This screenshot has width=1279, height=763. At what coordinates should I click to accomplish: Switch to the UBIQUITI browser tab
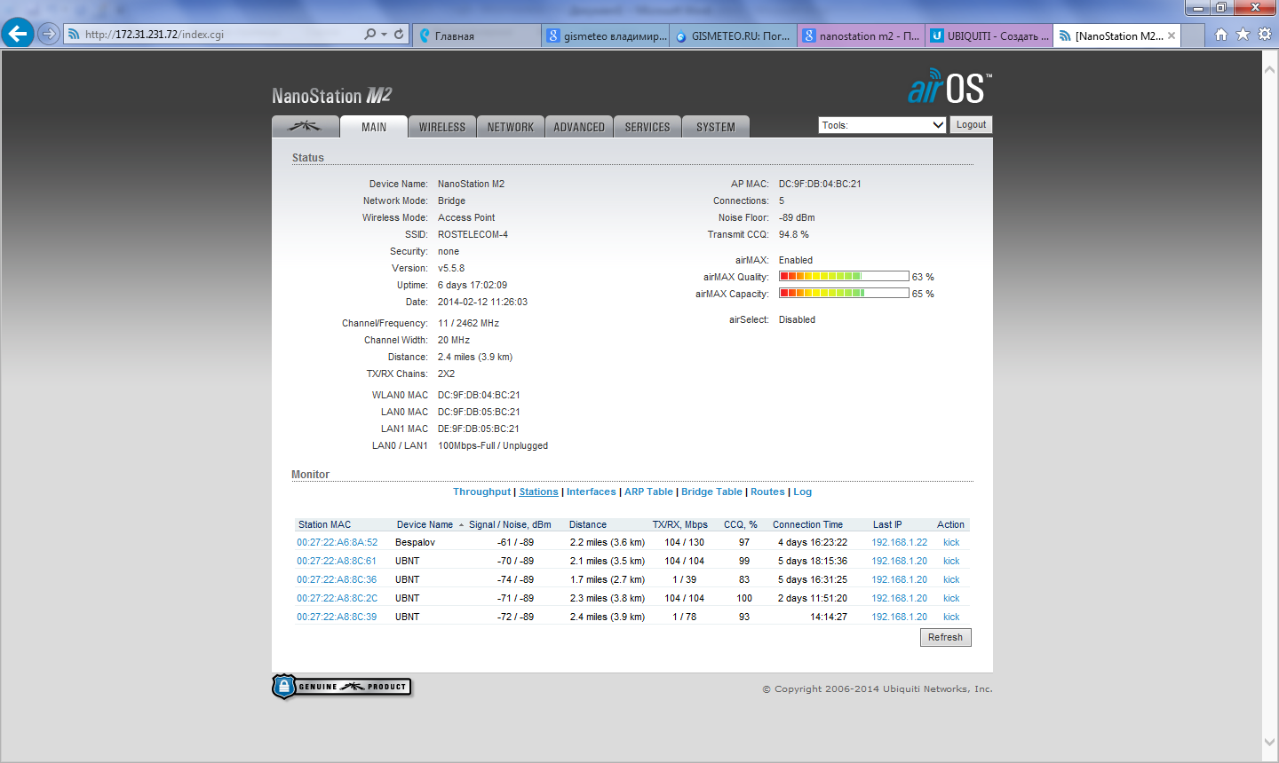pos(989,35)
